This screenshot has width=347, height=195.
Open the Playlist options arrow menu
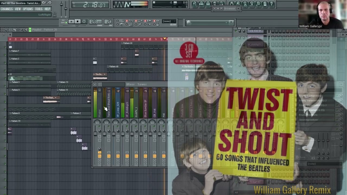pos(30,30)
